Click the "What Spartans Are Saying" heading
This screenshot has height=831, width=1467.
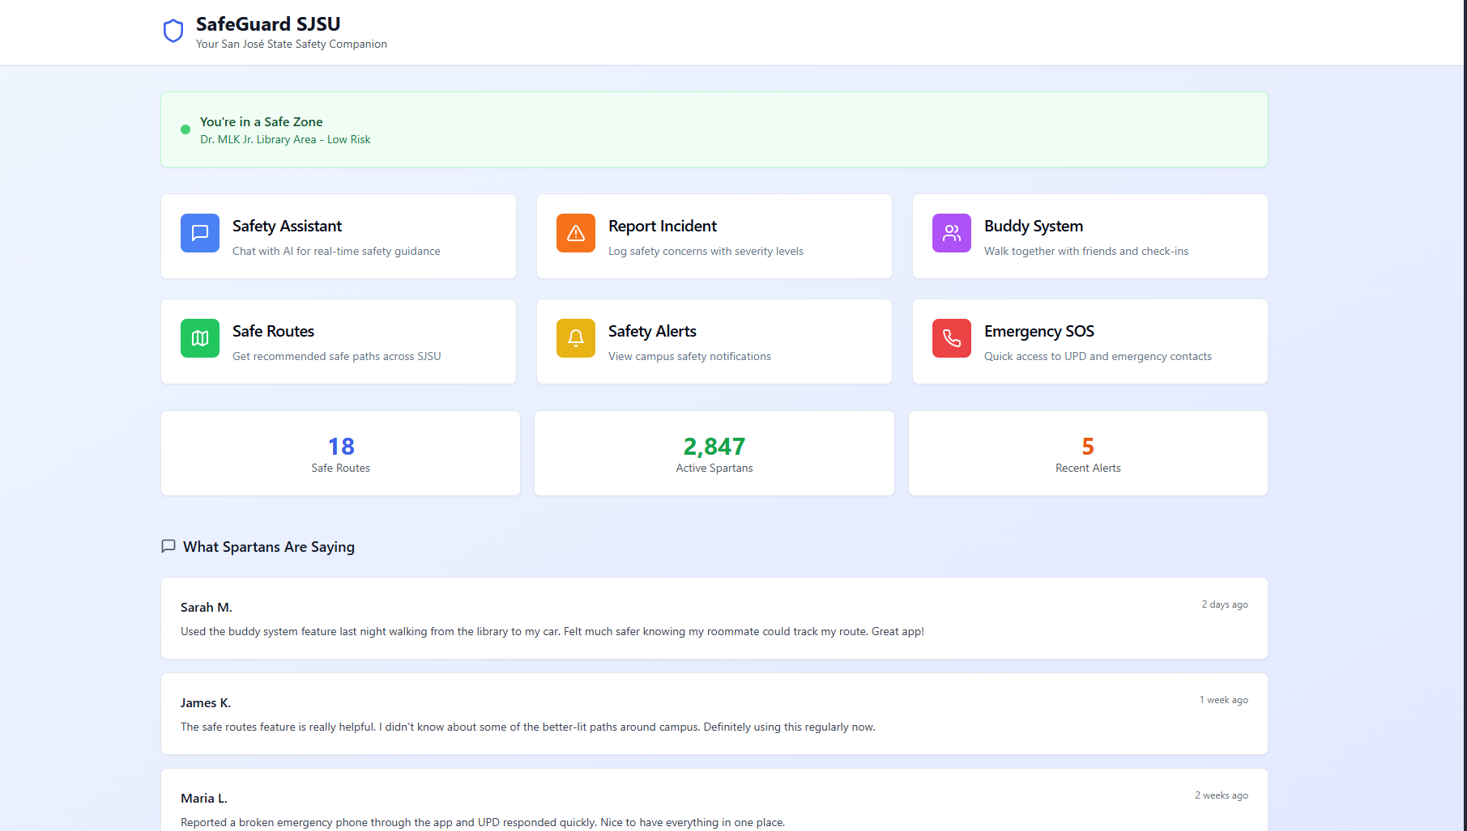pos(269,547)
